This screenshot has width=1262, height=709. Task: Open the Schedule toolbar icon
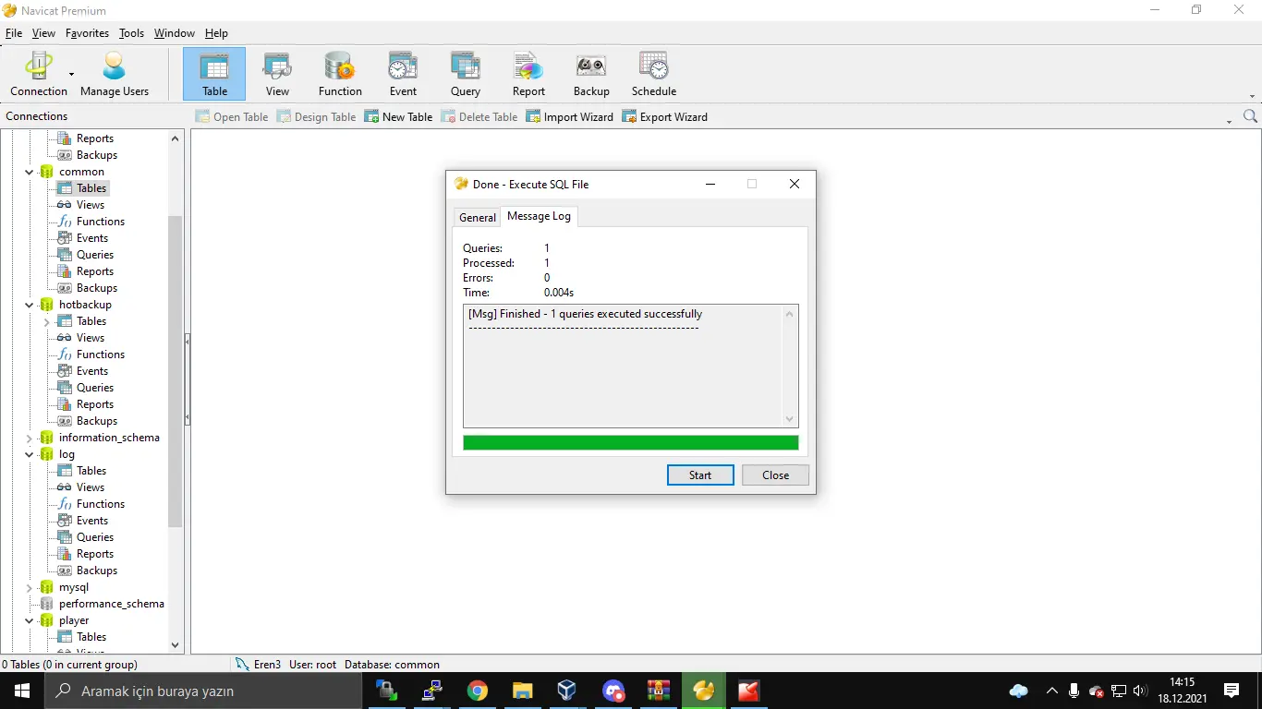(x=654, y=73)
